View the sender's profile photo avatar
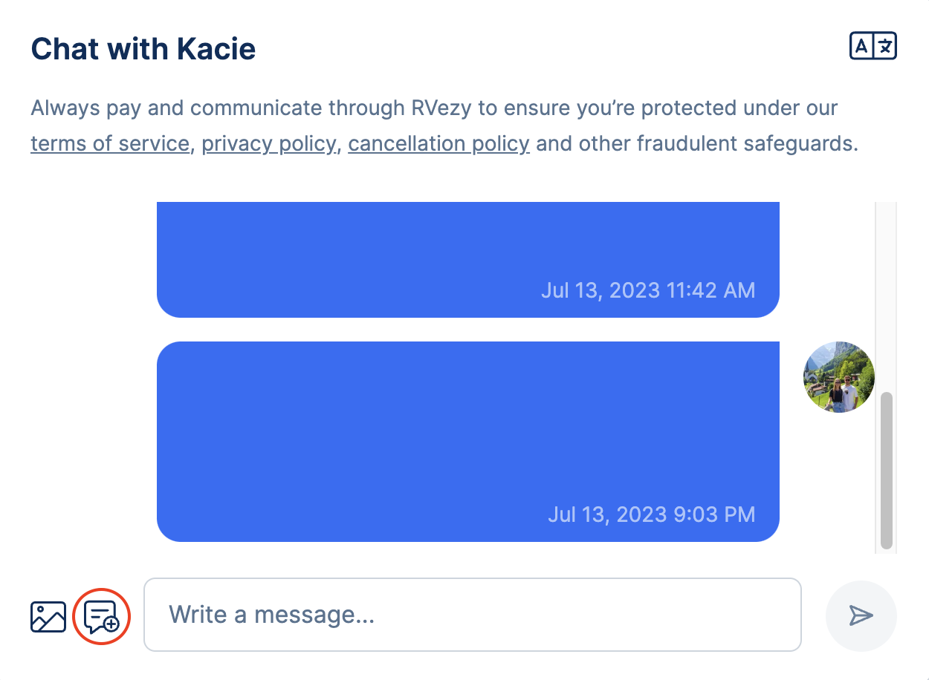 tap(839, 377)
